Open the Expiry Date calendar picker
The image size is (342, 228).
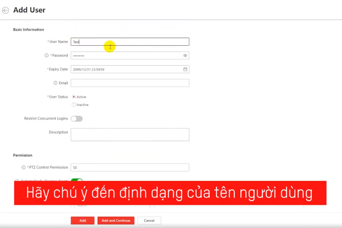click(185, 69)
